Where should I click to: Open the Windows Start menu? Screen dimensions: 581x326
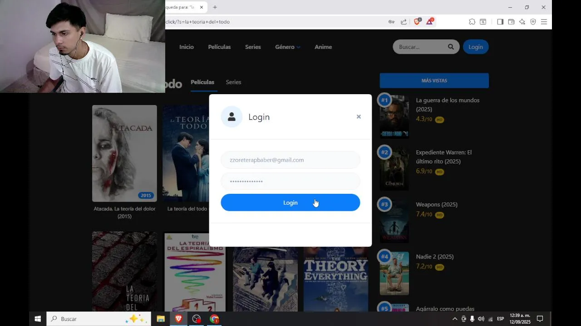tap(38, 319)
